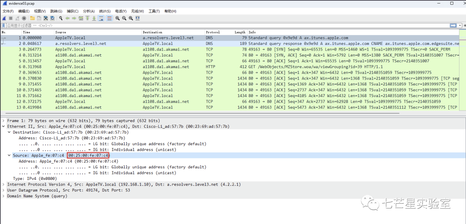Click the save capture file icon

[x=39, y=18]
